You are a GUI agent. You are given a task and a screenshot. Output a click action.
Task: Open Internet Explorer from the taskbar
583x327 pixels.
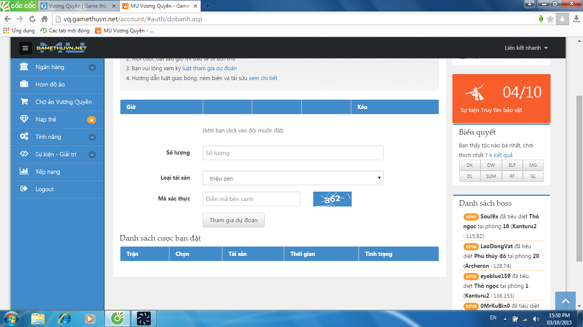(64, 318)
